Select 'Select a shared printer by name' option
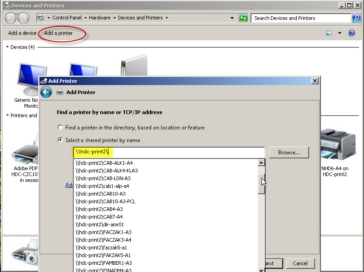The height and width of the screenshot is (272, 364). (60, 140)
